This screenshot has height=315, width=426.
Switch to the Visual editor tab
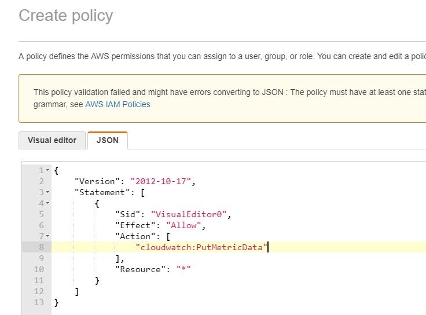pyautogui.click(x=52, y=140)
